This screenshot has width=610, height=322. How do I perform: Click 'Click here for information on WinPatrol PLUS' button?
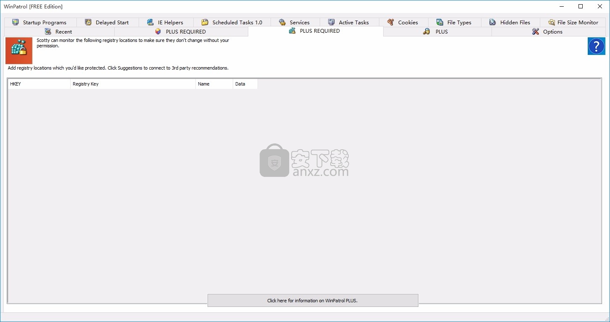313,300
